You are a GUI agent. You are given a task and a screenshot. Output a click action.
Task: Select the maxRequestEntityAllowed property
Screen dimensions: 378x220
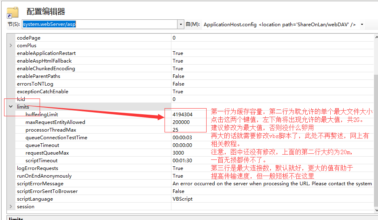55,122
